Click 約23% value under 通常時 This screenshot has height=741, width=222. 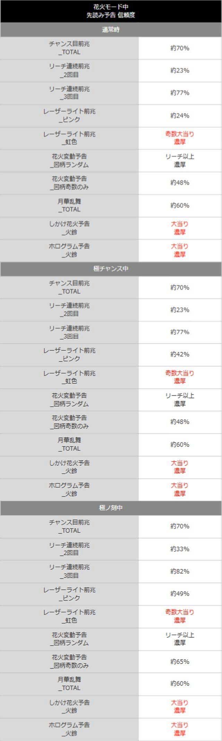(x=180, y=71)
